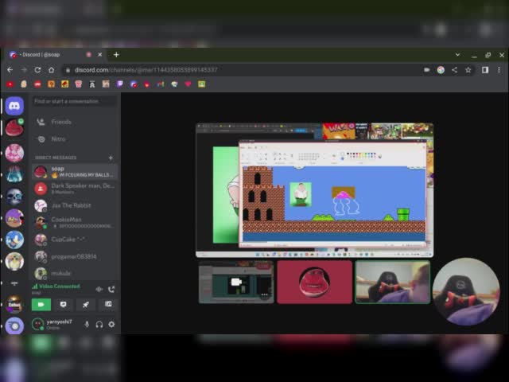
Task: Open the Discord home button
Action: (14, 106)
